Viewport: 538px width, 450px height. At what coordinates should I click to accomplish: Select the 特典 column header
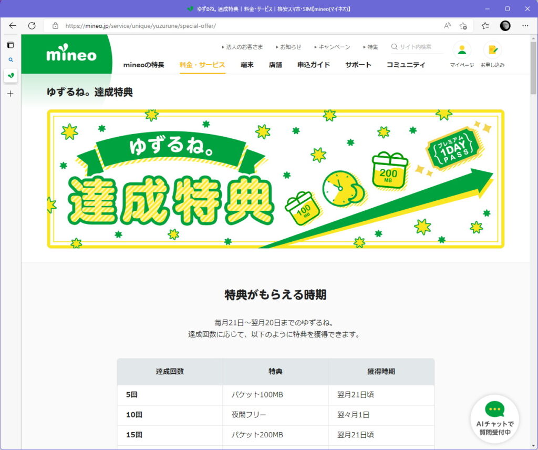(x=275, y=371)
